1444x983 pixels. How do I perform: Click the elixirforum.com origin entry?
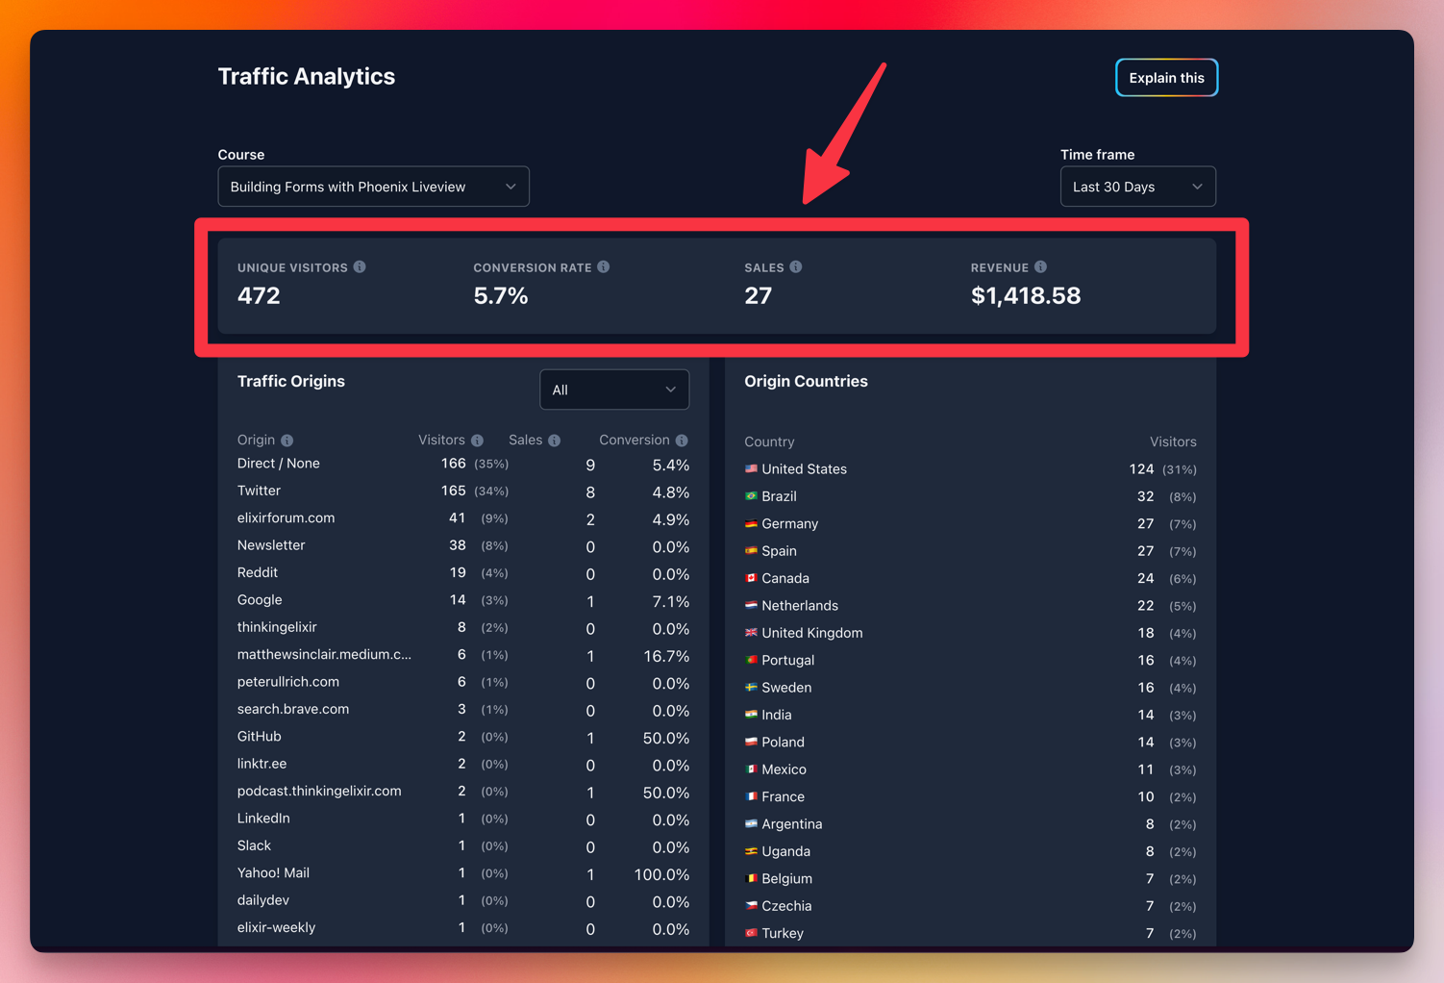click(286, 518)
